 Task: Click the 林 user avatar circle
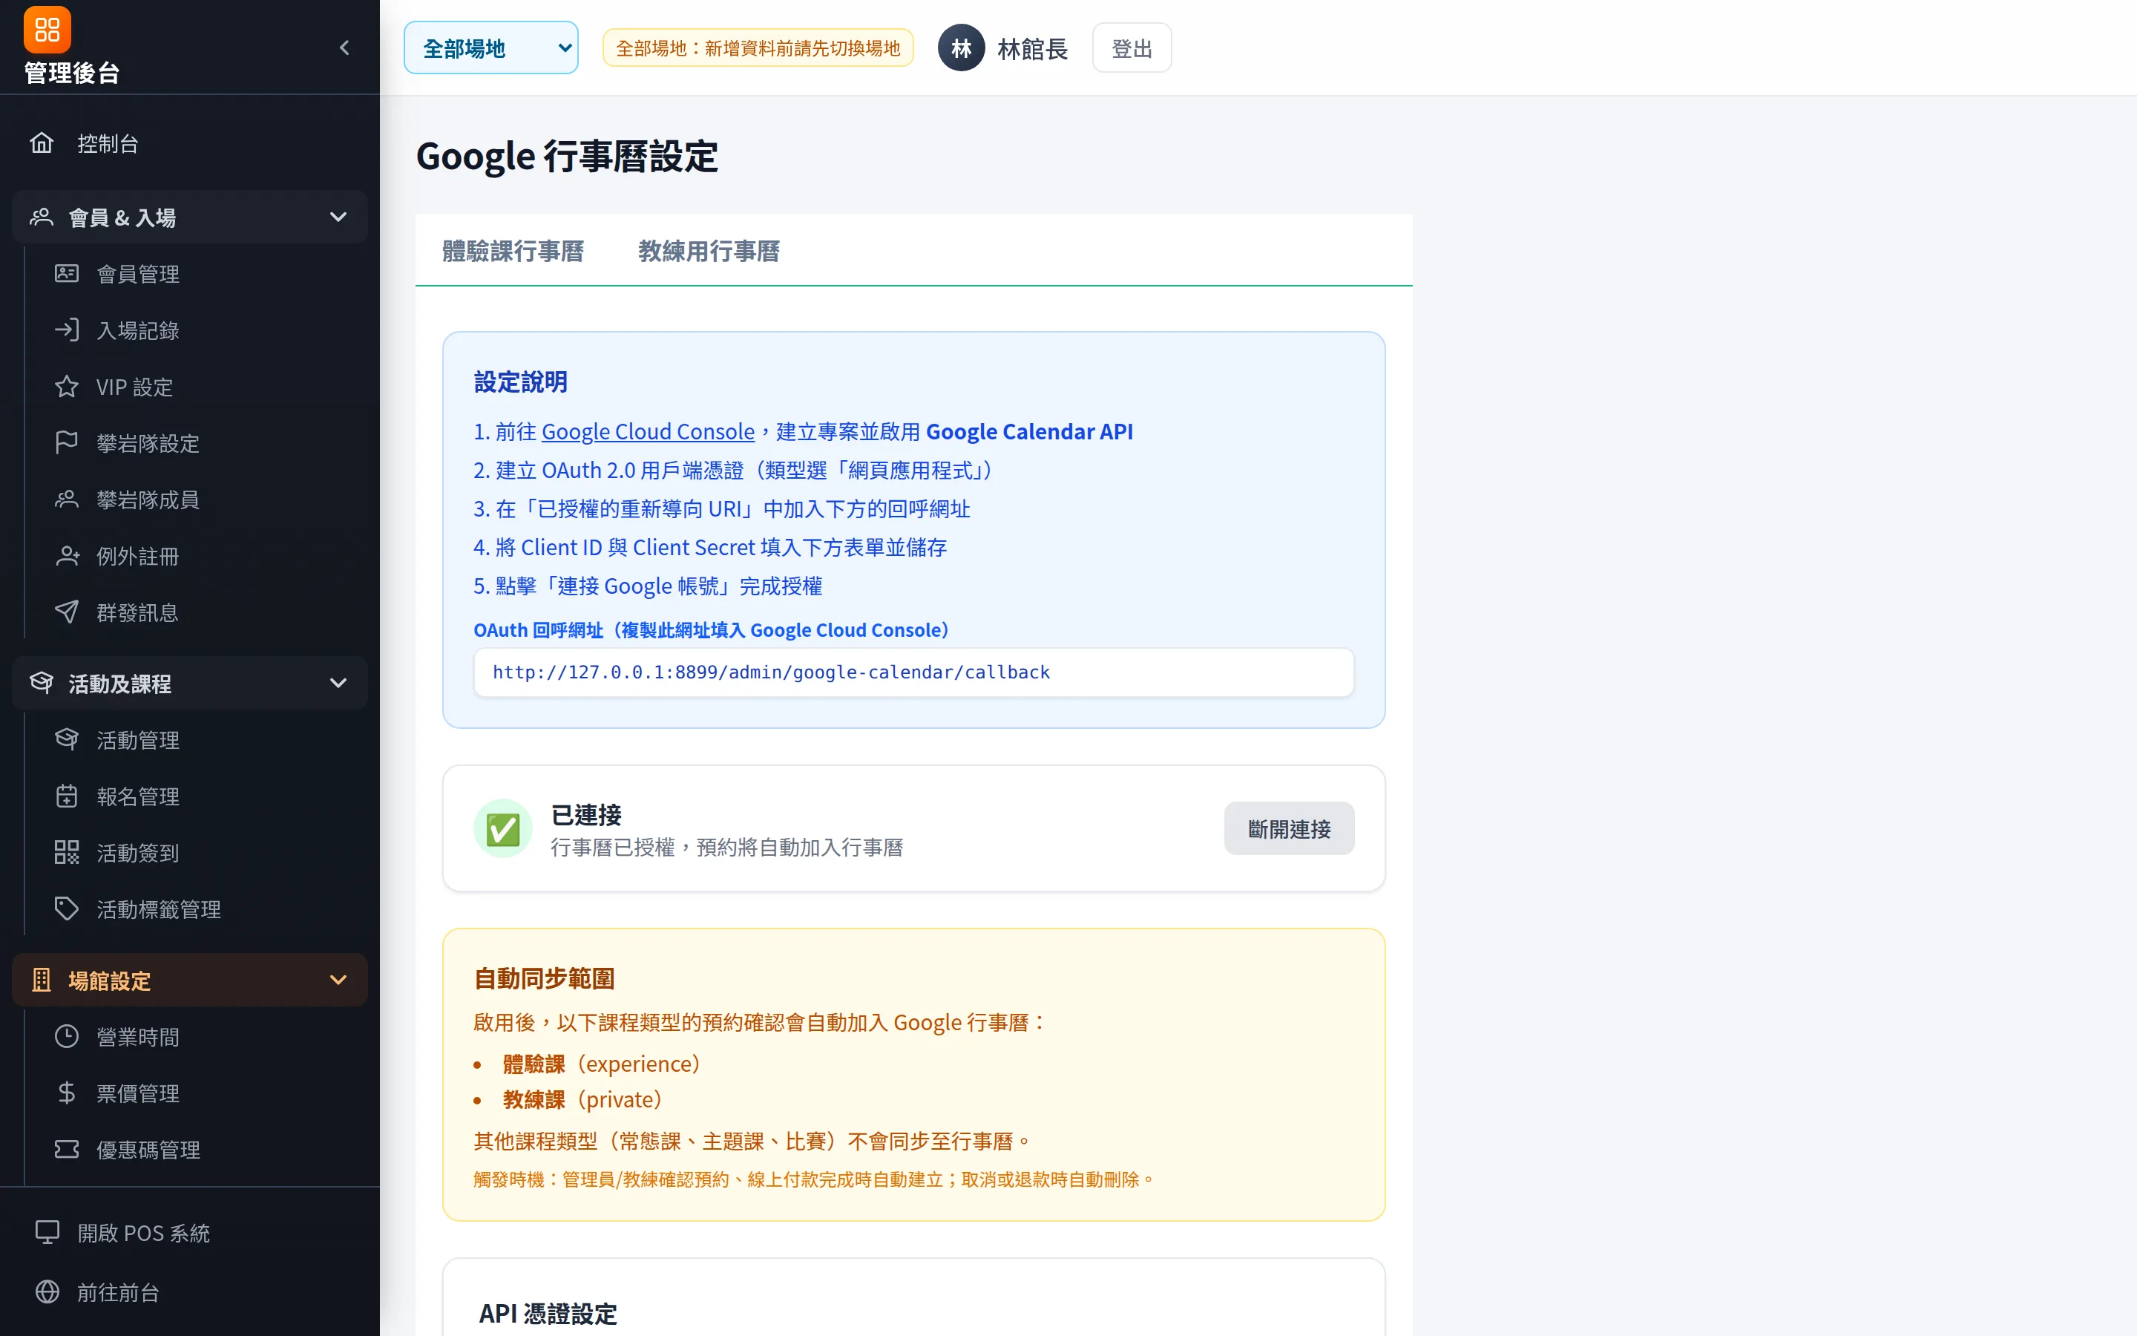(x=961, y=48)
